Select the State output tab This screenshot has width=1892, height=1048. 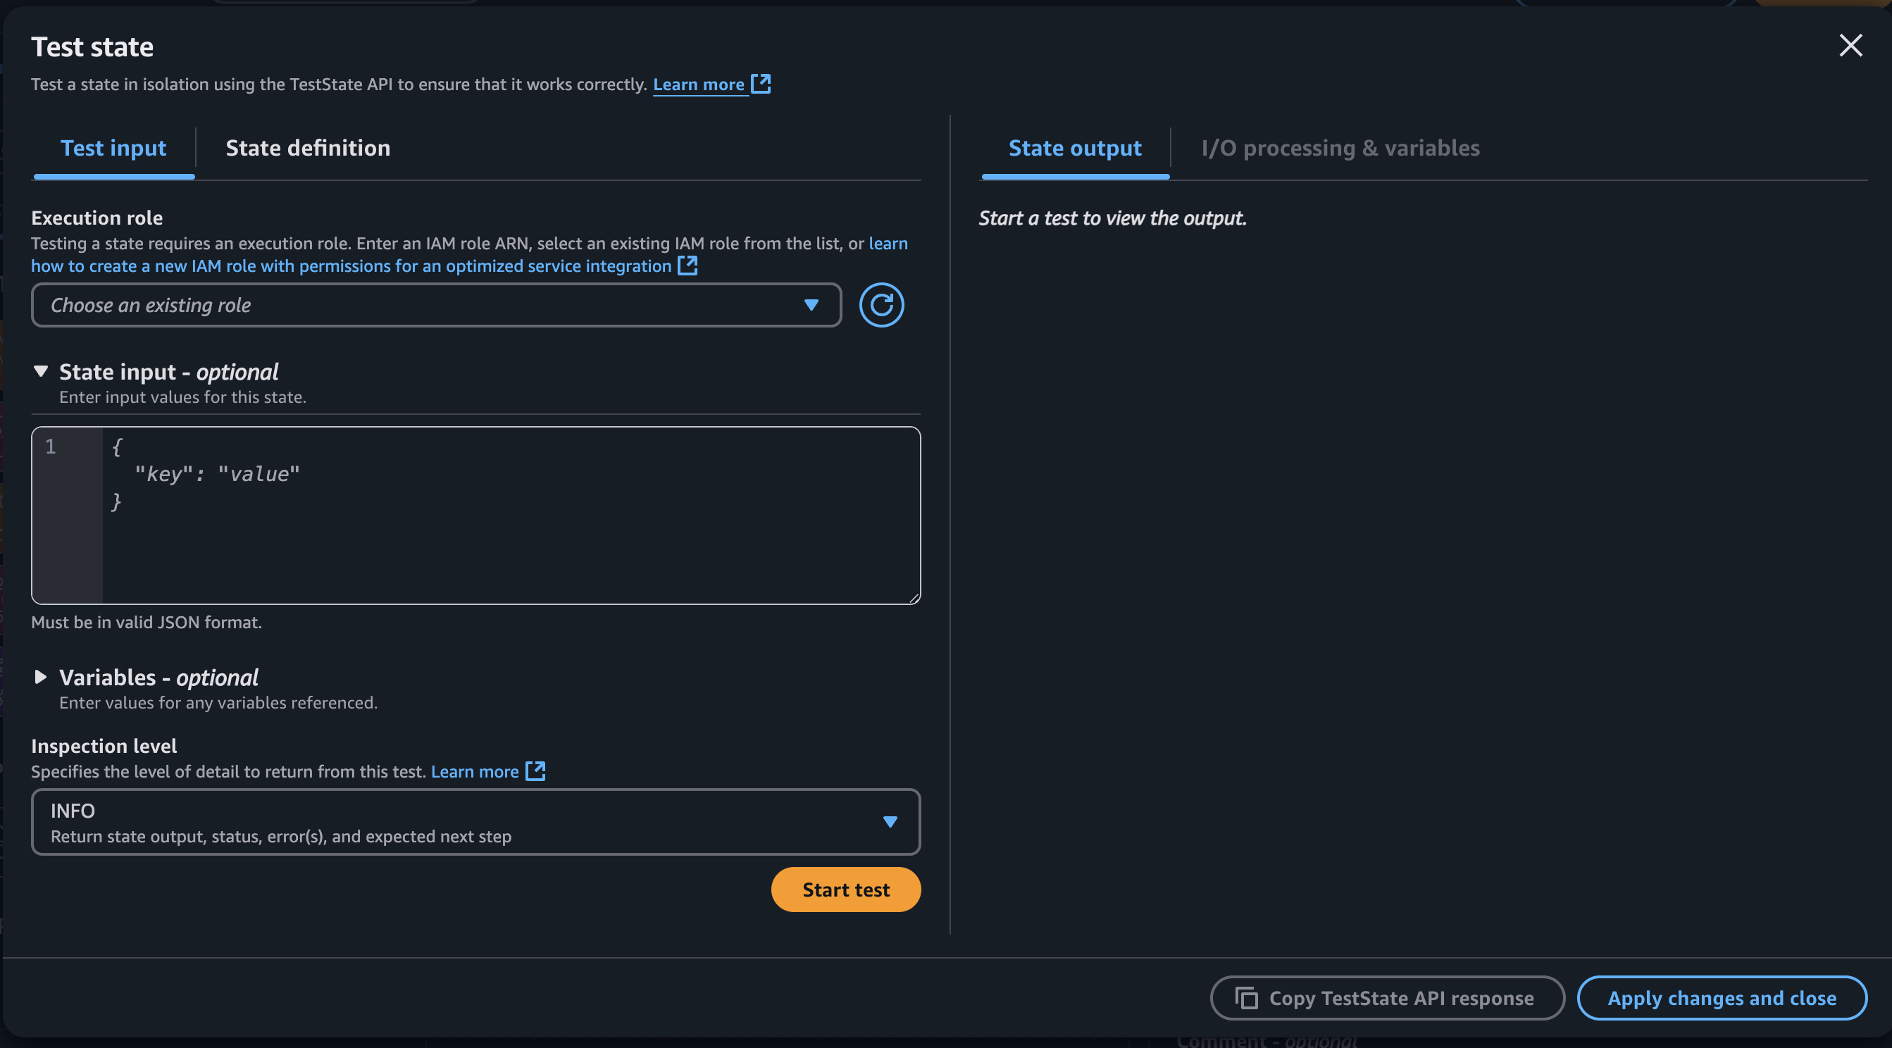tap(1074, 148)
